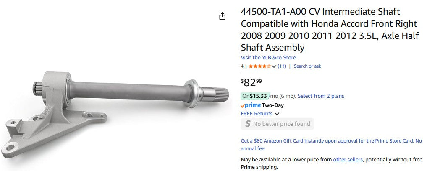Click the $82.99 price
This screenshot has width=427, height=171.
(251, 82)
